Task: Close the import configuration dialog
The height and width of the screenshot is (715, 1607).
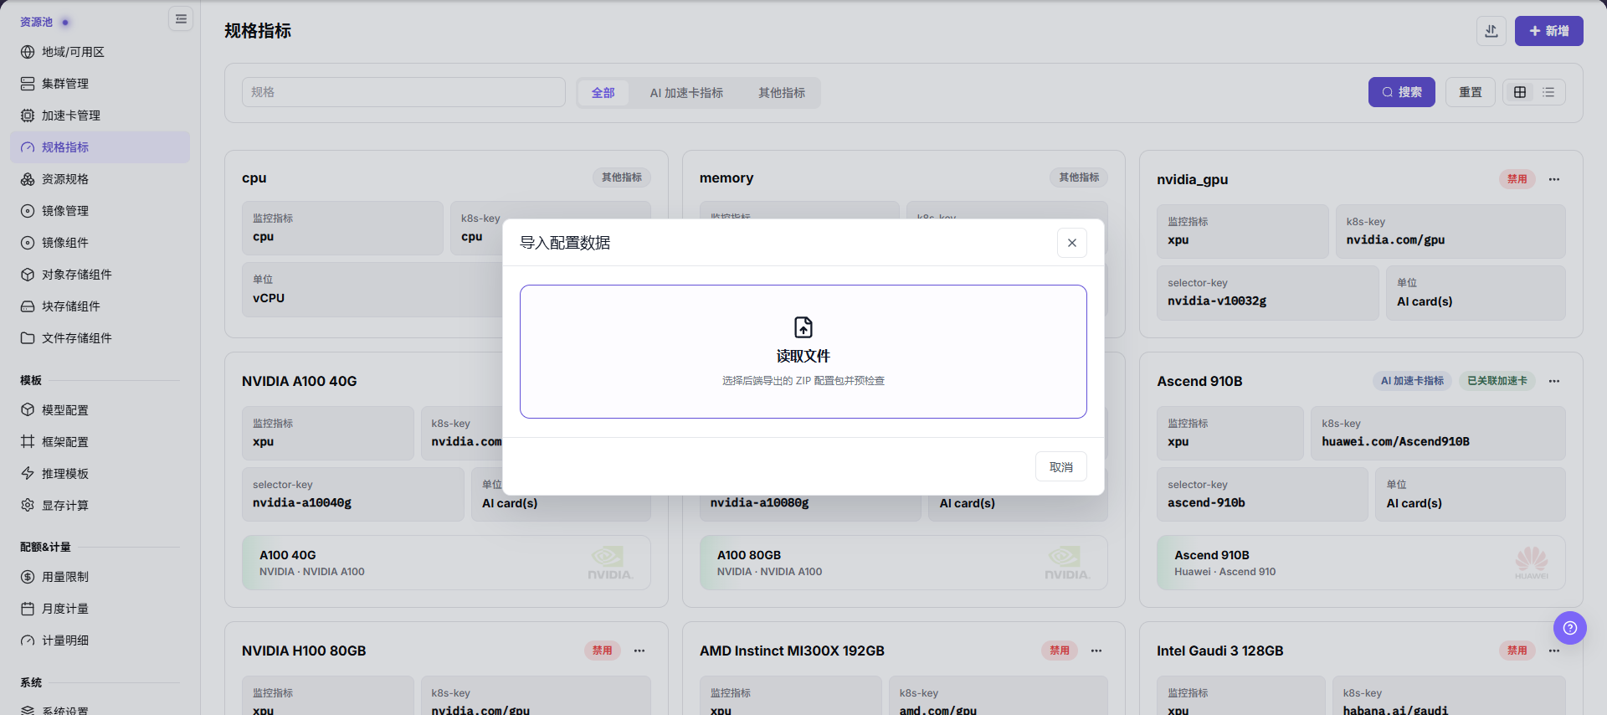Action: (x=1072, y=243)
